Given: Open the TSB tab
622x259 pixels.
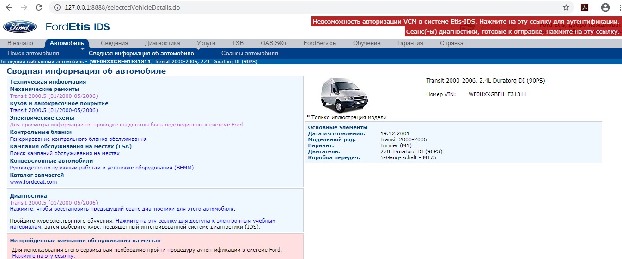Looking at the screenshot, I should (x=238, y=43).
